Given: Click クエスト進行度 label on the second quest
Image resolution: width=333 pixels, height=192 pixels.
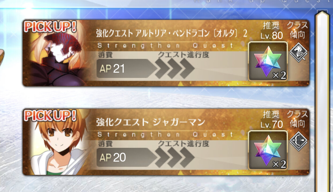Looking at the screenshot, I should point(183,143).
